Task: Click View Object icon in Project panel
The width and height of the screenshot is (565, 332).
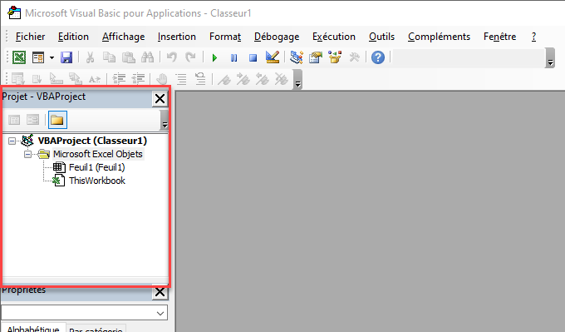Action: (32, 120)
